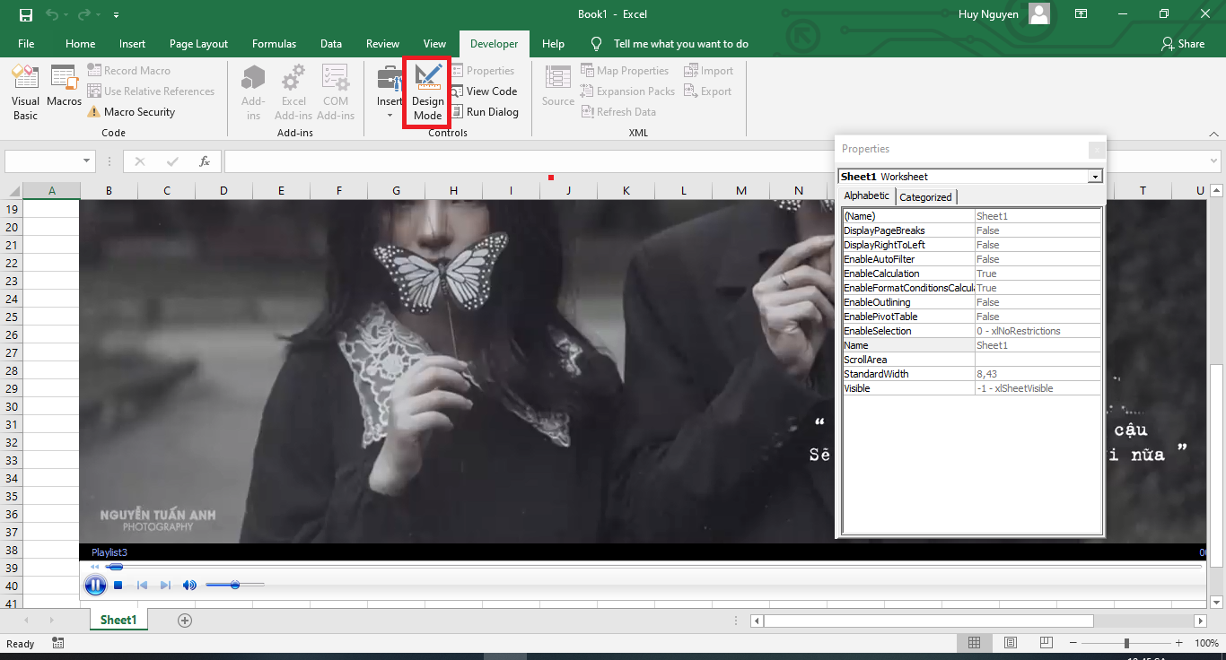The image size is (1226, 660).
Task: Open the Sheet1 Worksheet object dropdown
Action: pyautogui.click(x=1094, y=176)
